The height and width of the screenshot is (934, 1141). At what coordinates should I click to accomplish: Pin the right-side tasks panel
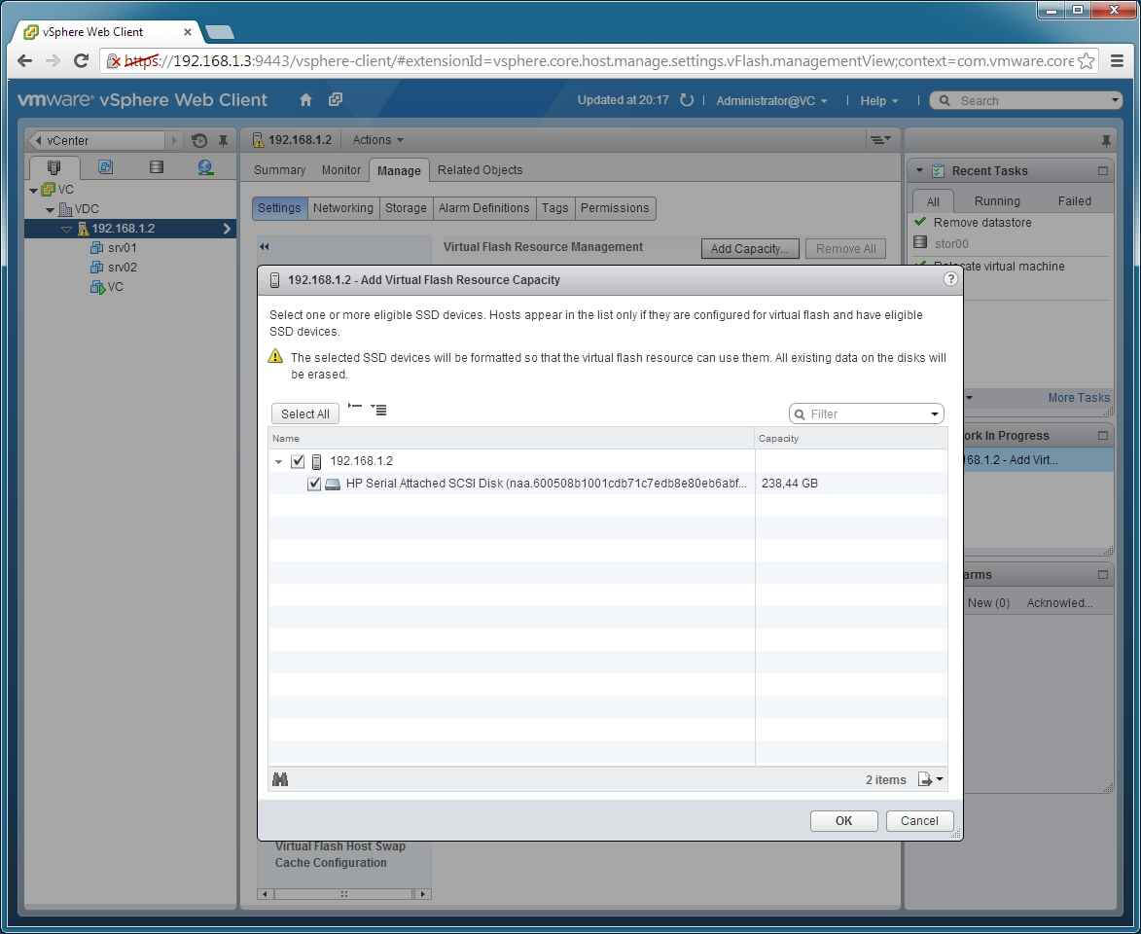point(1105,140)
